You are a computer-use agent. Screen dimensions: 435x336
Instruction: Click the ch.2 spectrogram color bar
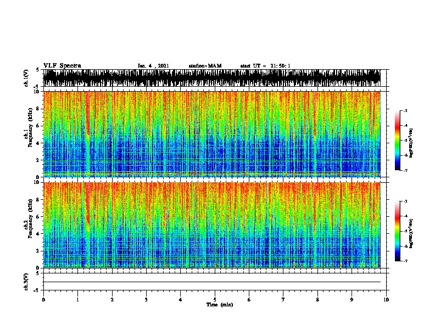click(x=398, y=231)
